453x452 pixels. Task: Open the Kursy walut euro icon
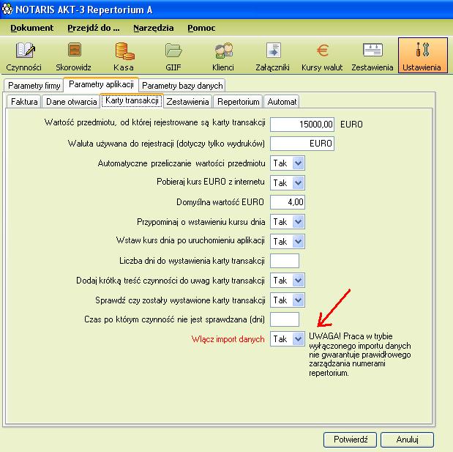(323, 51)
